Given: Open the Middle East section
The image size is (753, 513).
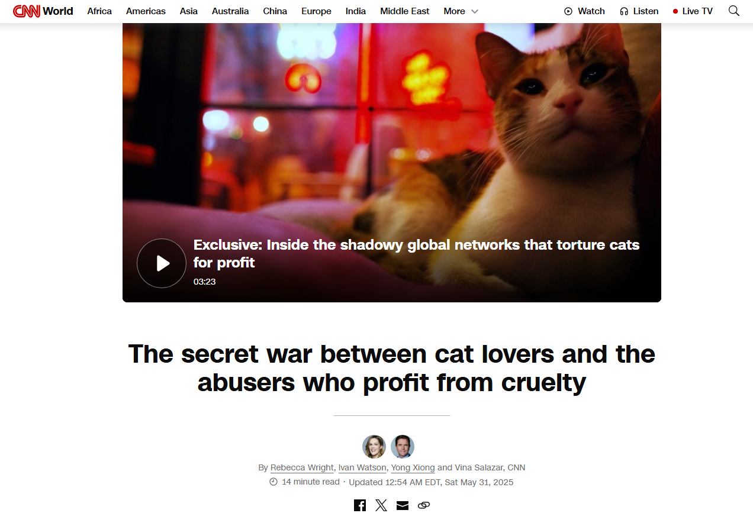Looking at the screenshot, I should point(405,11).
